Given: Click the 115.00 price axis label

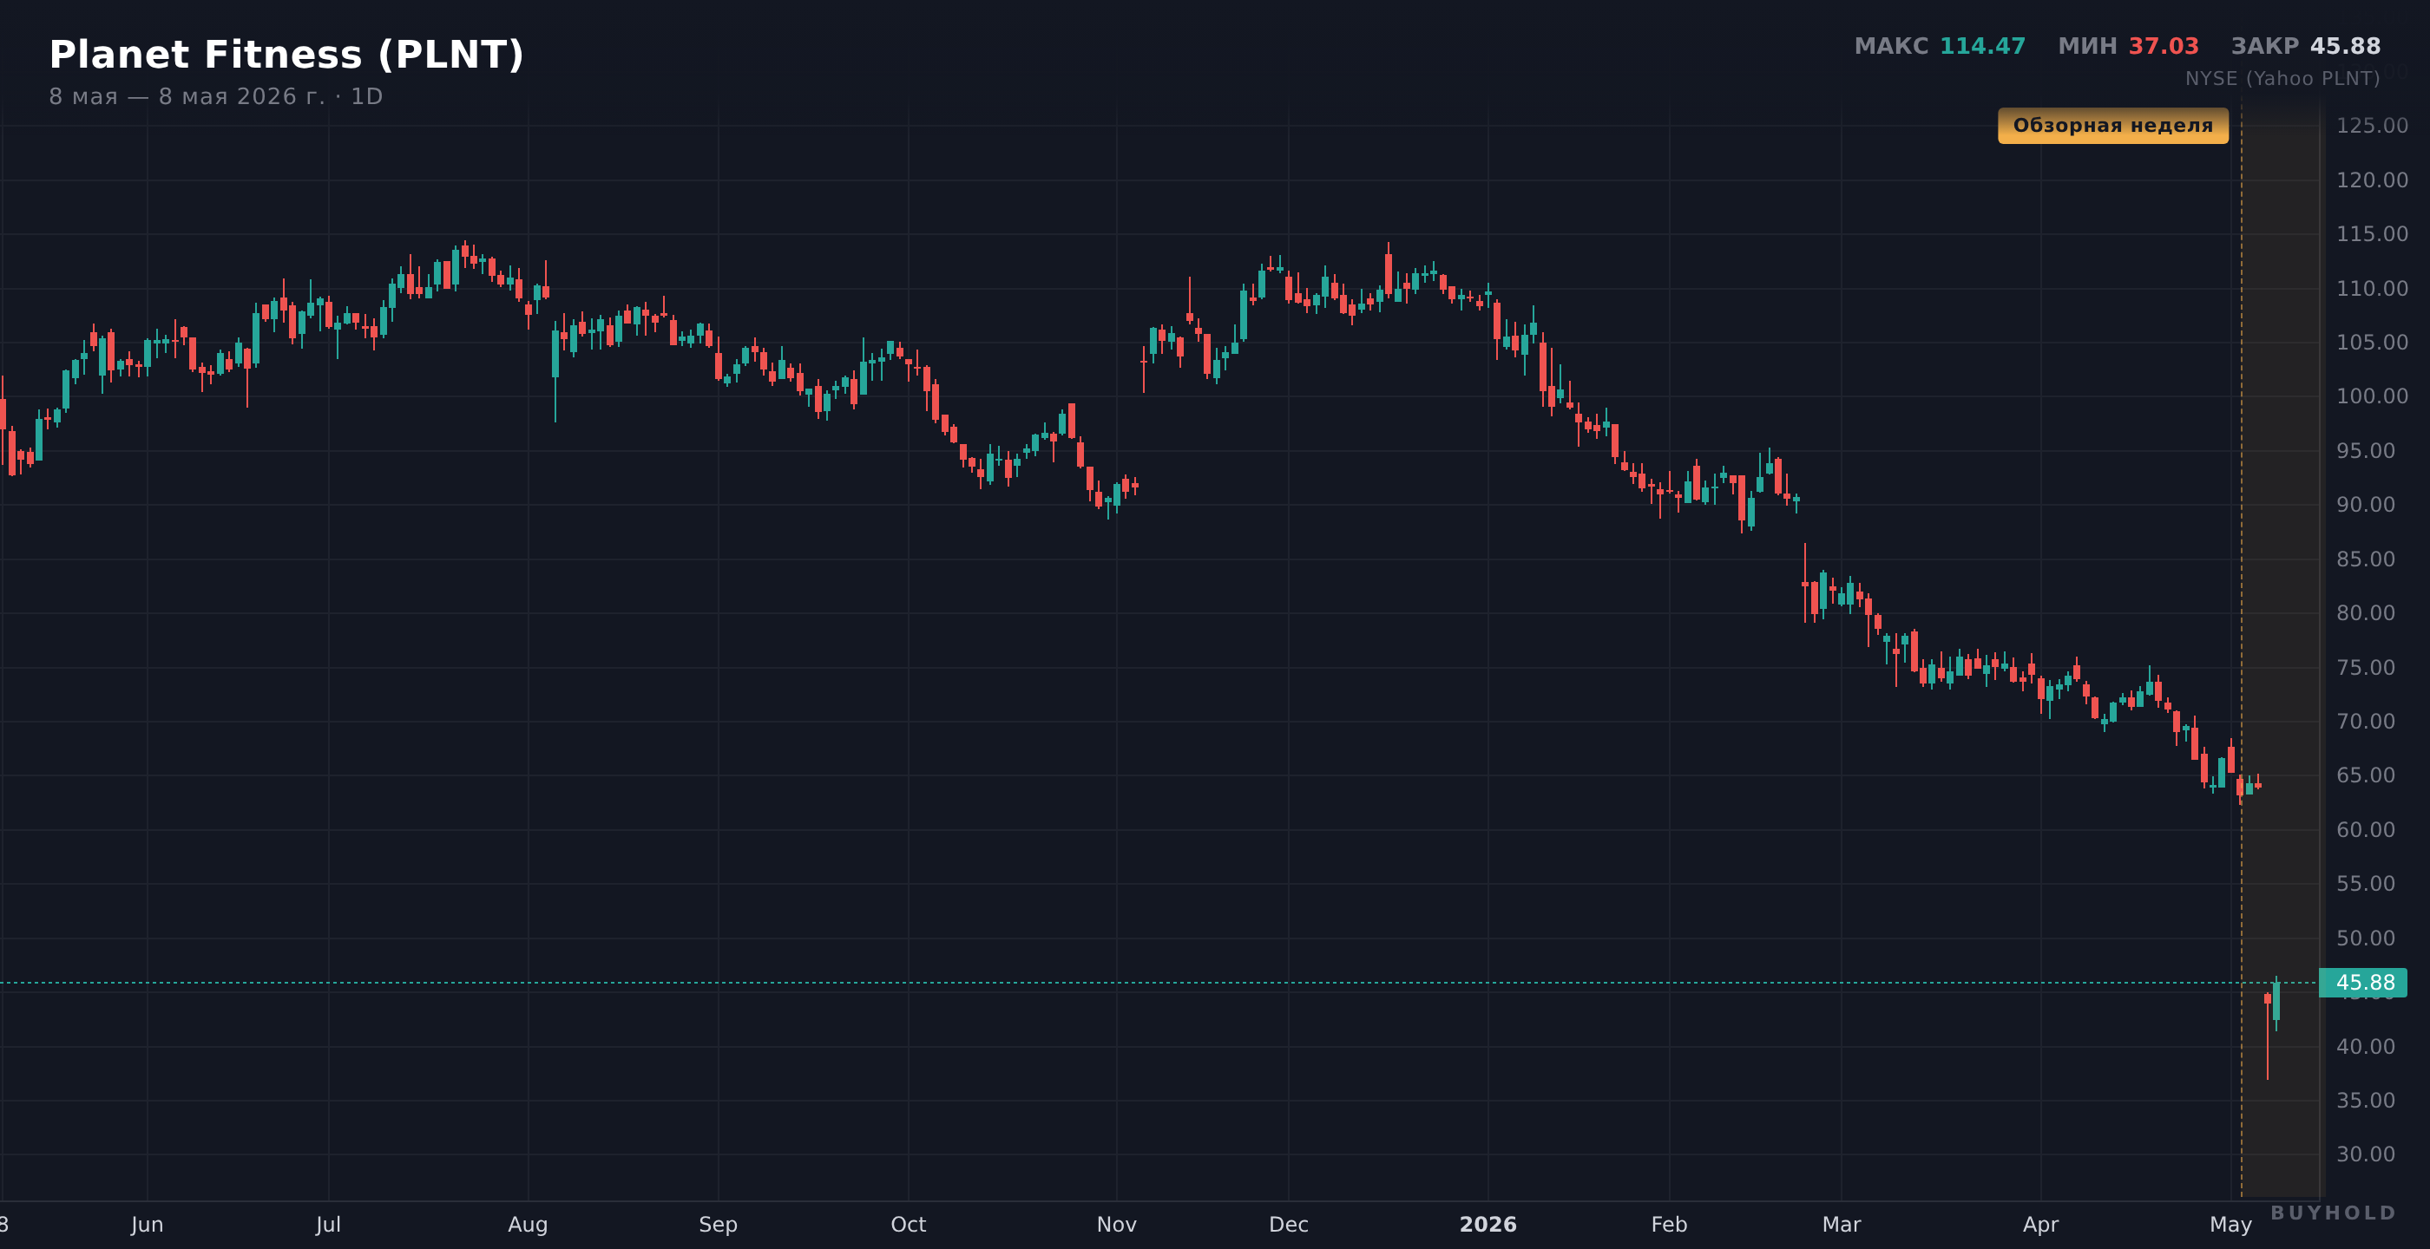Looking at the screenshot, I should click(x=2372, y=234).
